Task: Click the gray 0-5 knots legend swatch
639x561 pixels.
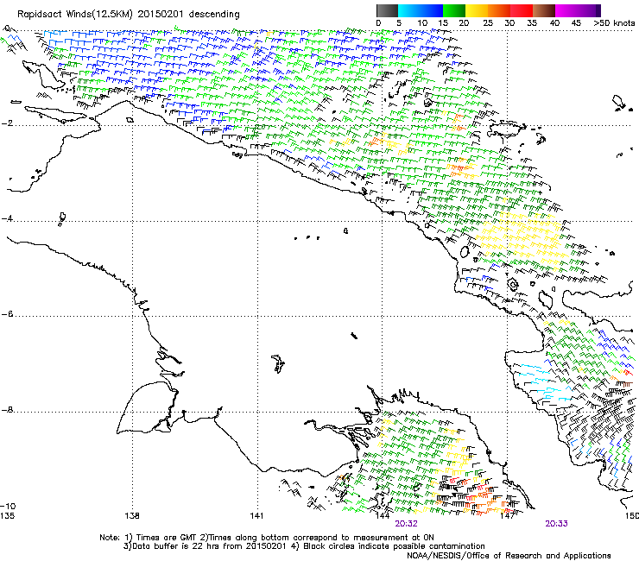Action: coord(387,10)
